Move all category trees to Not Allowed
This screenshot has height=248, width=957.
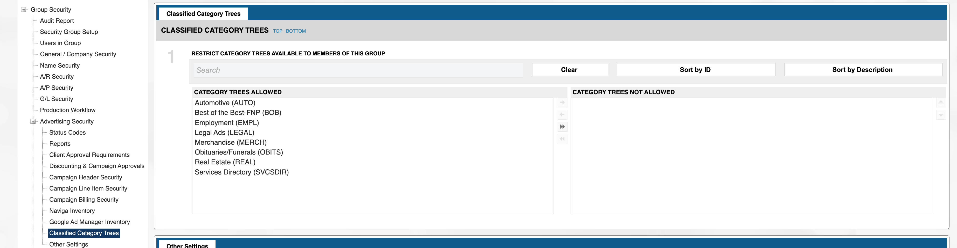562,127
